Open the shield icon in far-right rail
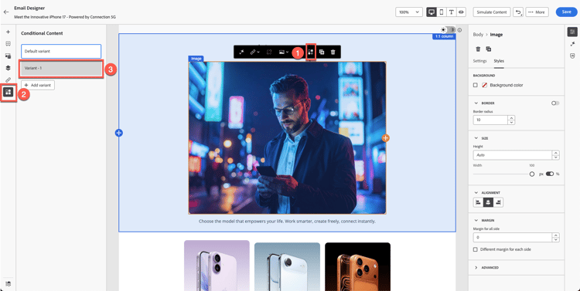 [x=572, y=56]
